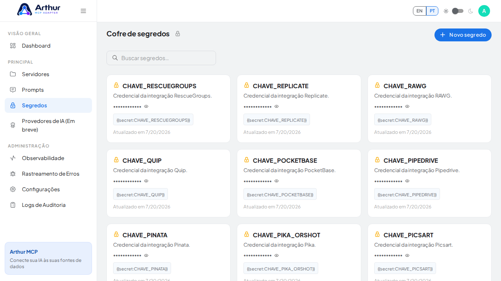Viewport: 501px width, 281px height.
Task: Reveal the CHAVE_RESCUEGROUPS secret value
Action: point(146,107)
